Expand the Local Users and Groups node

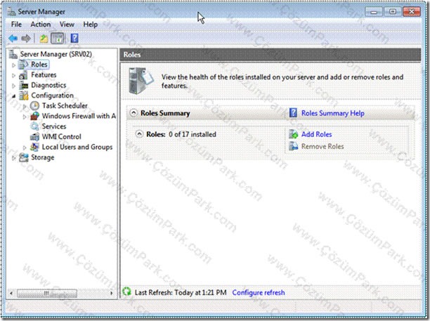pos(25,148)
